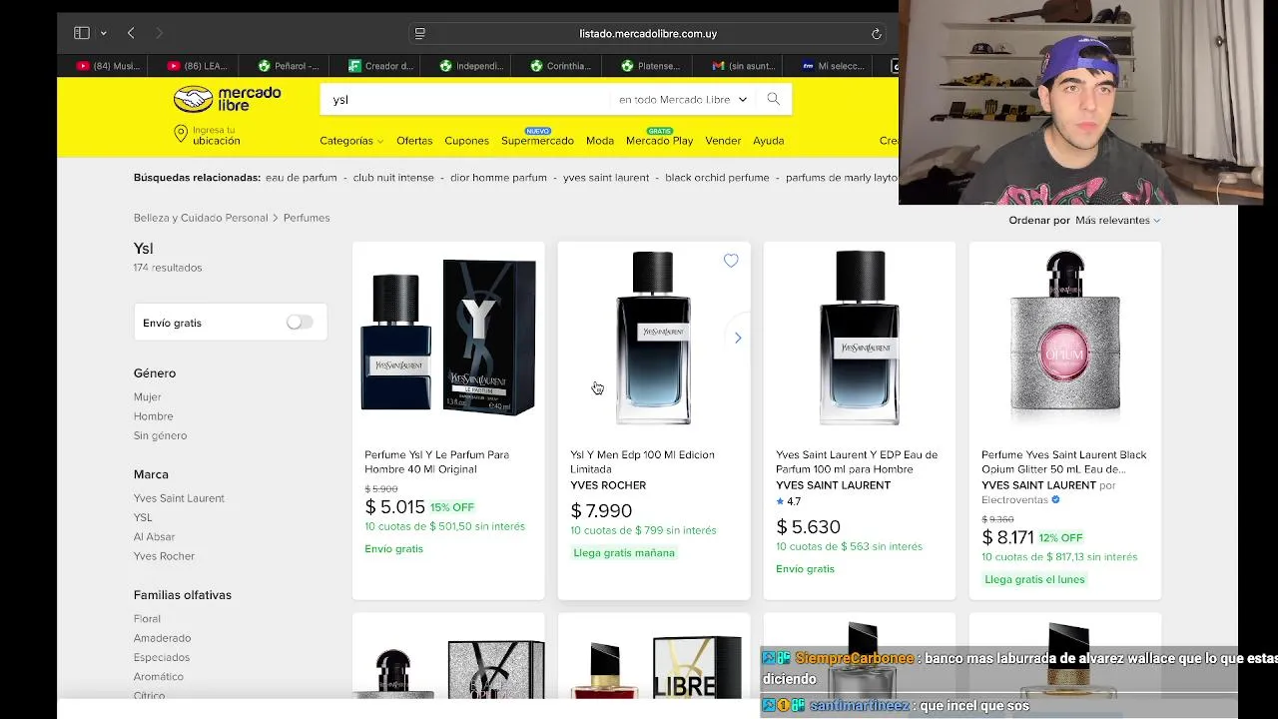Click the Electroventas seller link
The image size is (1278, 719).
pyautogui.click(x=1014, y=499)
